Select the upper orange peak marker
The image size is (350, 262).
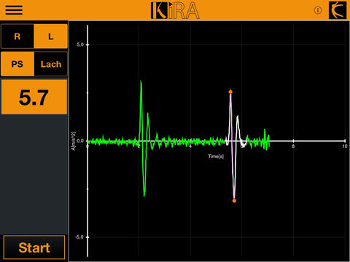pyautogui.click(x=230, y=92)
